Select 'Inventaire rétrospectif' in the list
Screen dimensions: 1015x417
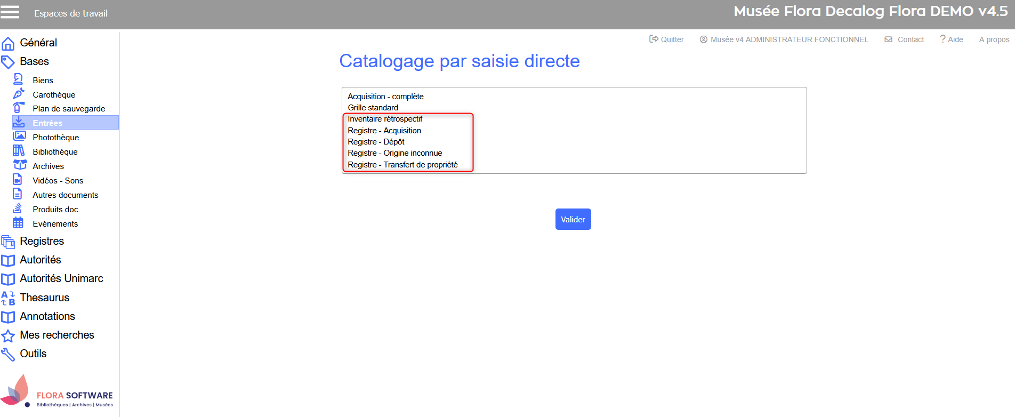coord(385,119)
